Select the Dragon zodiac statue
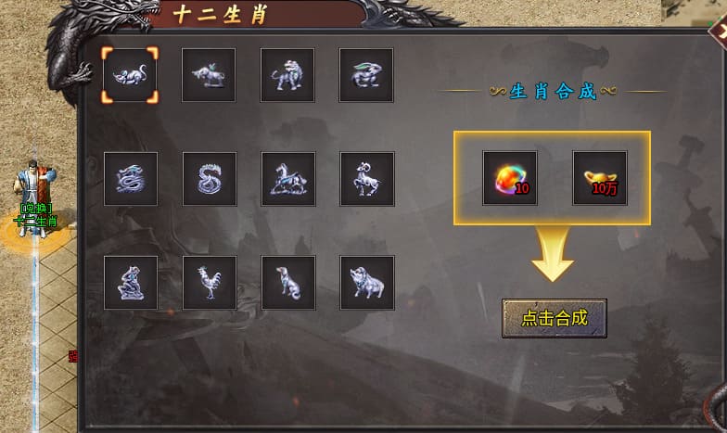 [x=131, y=179]
